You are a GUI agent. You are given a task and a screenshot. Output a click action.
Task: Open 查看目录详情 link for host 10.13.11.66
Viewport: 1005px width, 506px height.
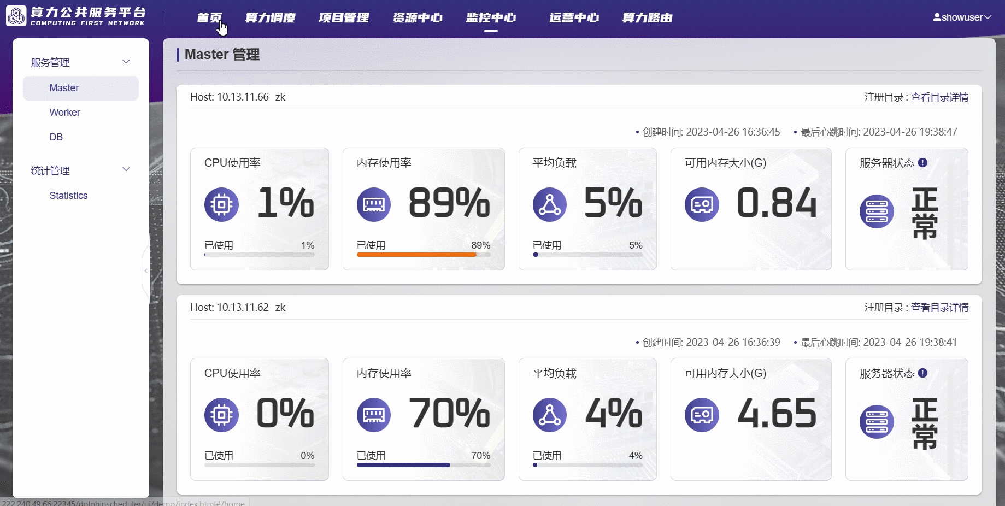[939, 97]
